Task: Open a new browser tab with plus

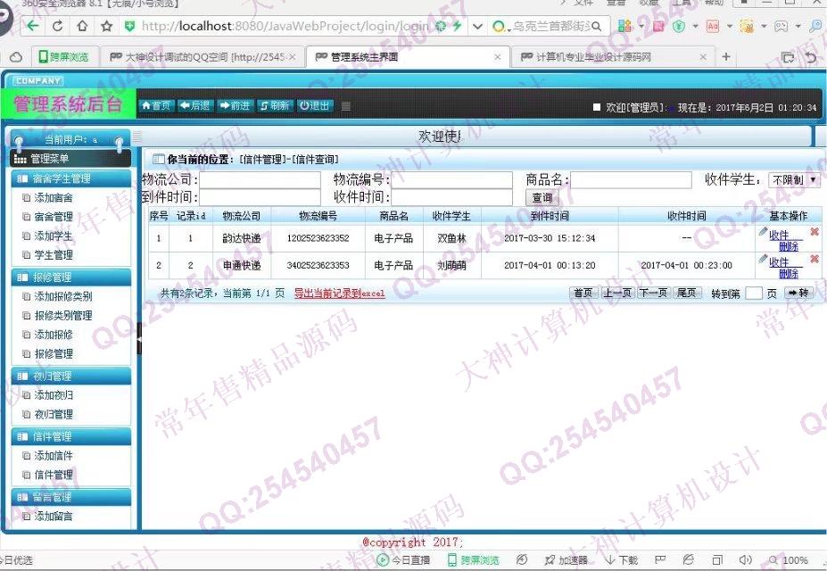Action: coord(726,56)
